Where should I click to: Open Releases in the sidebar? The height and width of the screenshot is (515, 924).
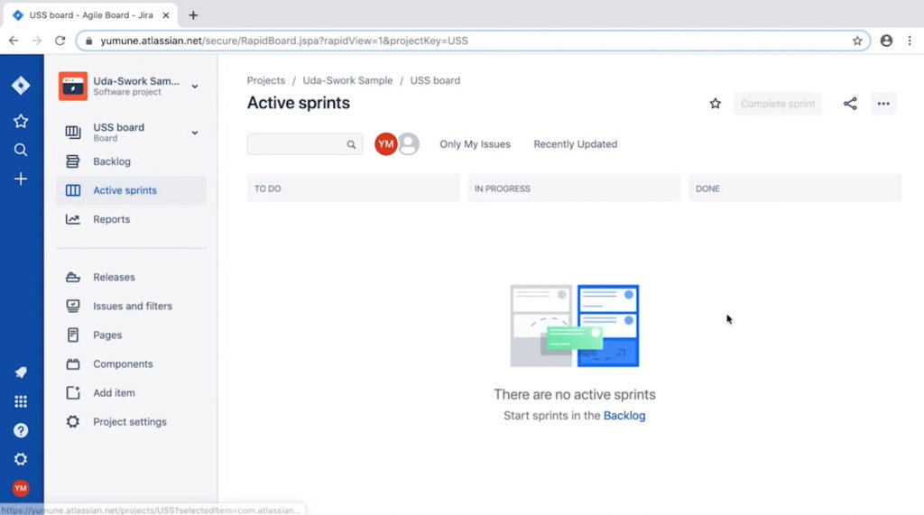click(131, 277)
